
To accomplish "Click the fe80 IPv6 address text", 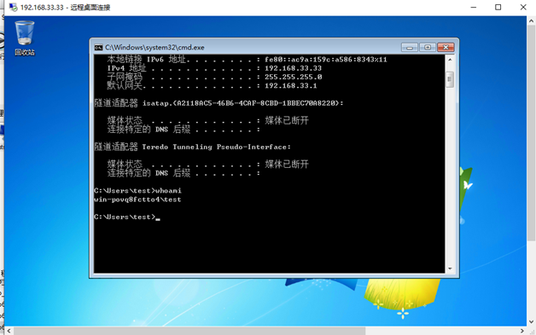I will coord(326,60).
